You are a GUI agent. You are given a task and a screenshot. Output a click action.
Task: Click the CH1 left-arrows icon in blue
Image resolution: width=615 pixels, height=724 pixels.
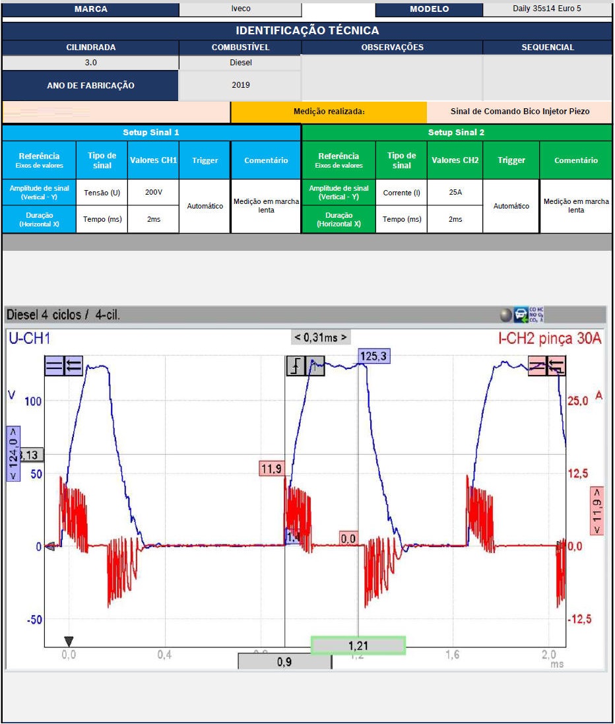coord(73,366)
